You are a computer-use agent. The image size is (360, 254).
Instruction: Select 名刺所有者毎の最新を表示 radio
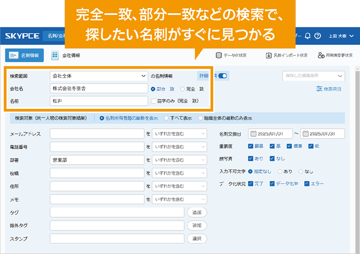(x=102, y=118)
